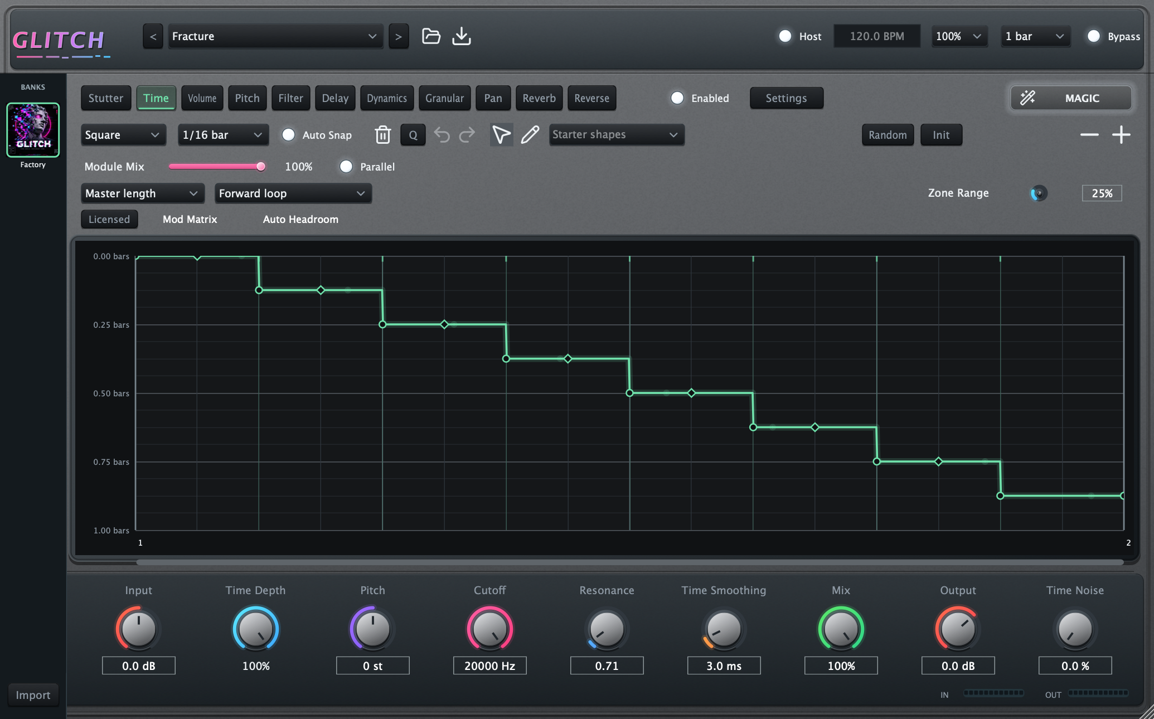
Task: Open the Square shape dropdown
Action: 123,135
